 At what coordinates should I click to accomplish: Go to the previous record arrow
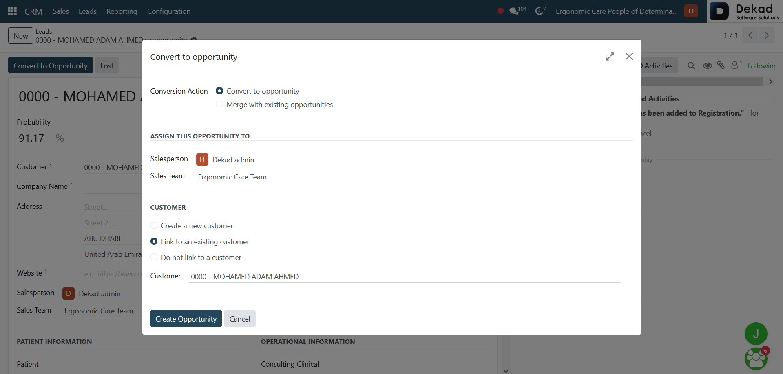coord(750,35)
